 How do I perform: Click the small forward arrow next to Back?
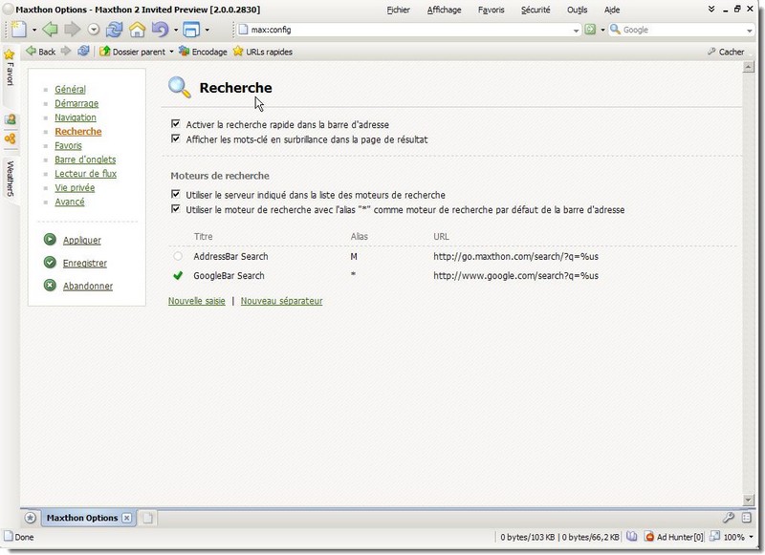(66, 51)
